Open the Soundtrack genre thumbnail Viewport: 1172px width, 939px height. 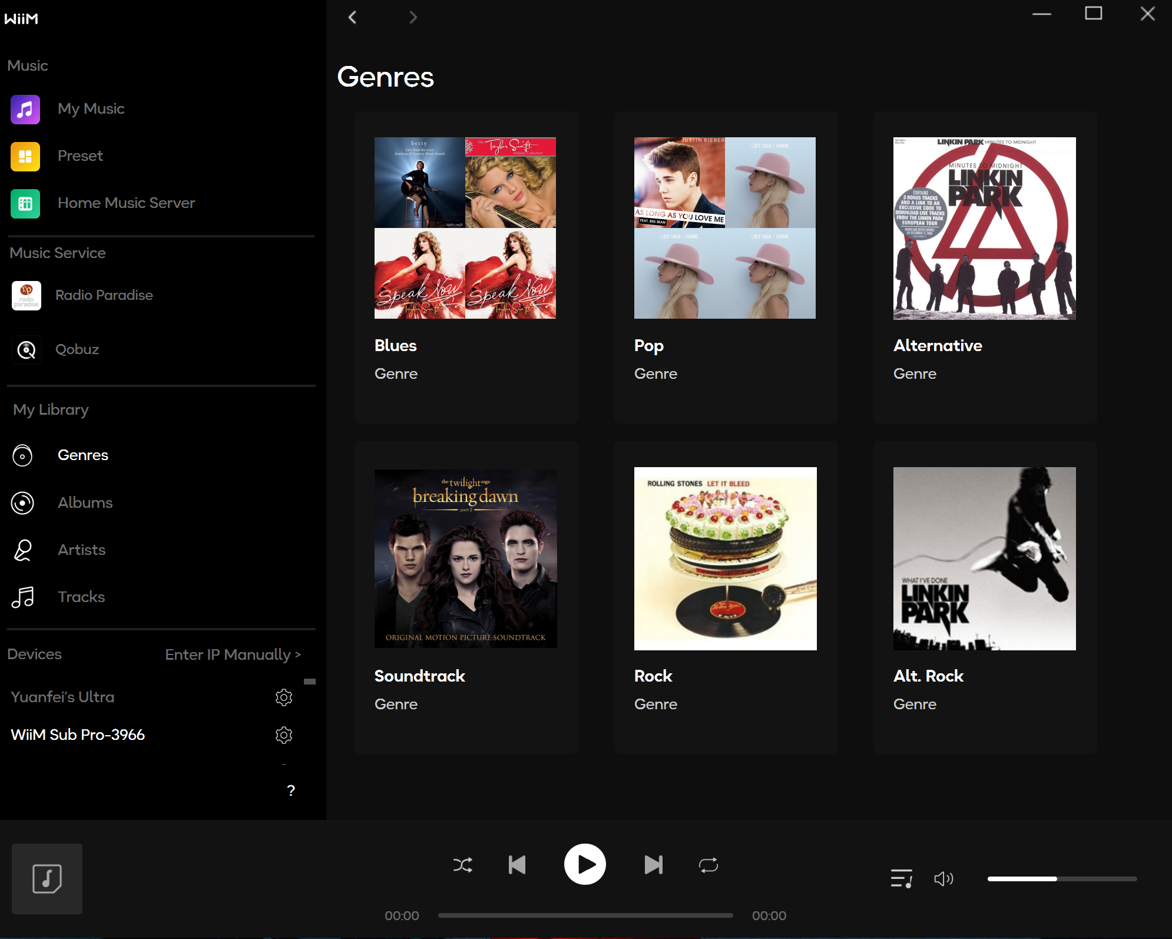465,558
